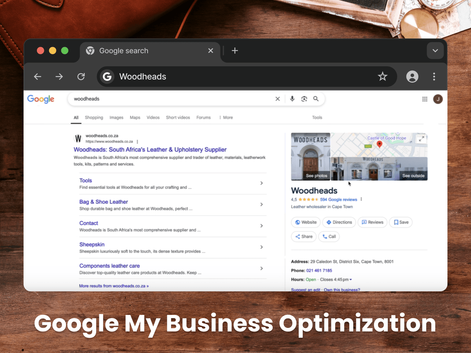Image resolution: width=471 pixels, height=353 pixels.
Task: Click the Own this business? link
Action: pos(342,290)
